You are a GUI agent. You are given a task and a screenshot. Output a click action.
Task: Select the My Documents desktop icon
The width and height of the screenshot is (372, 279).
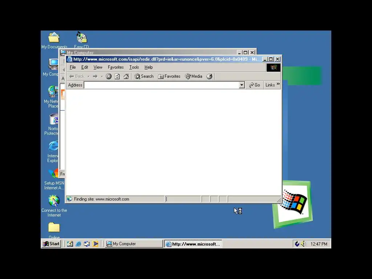click(54, 40)
